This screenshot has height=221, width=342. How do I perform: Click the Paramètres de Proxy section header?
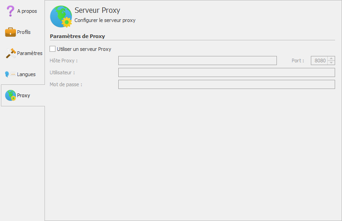pos(77,36)
